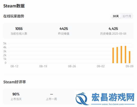Screen dimensions: 137x107
Task: Click the 1055 current online count
Action: (19, 29)
